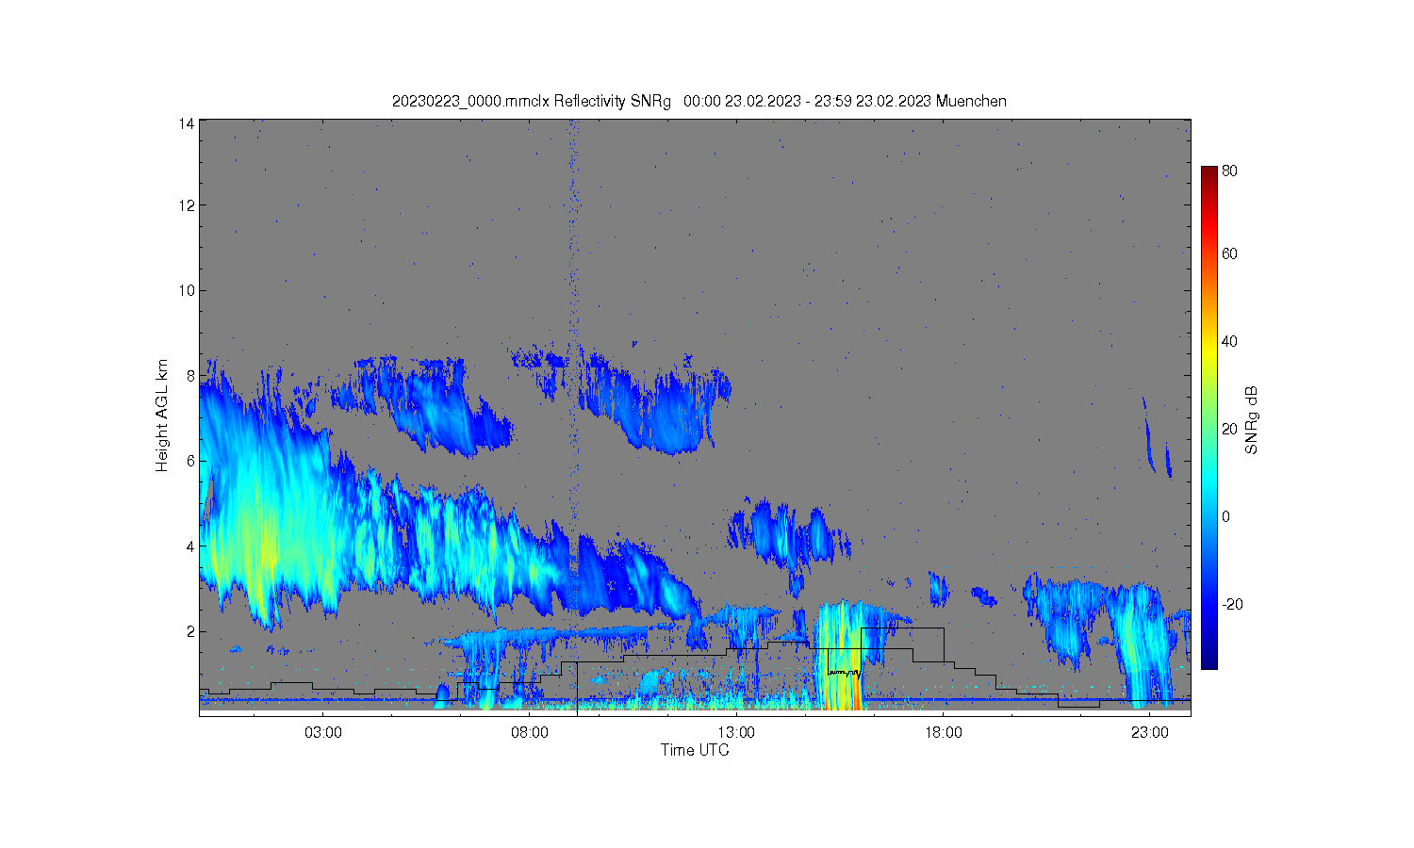Click the height tick label 4
This screenshot has width=1414, height=848.
tap(191, 546)
